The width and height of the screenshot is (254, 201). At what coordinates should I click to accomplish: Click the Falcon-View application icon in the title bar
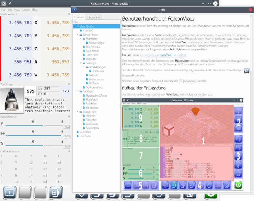coord(3,3)
